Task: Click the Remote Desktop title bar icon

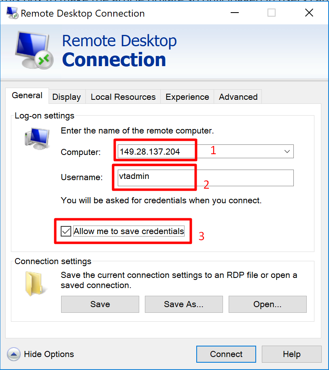Action: [x=12, y=13]
